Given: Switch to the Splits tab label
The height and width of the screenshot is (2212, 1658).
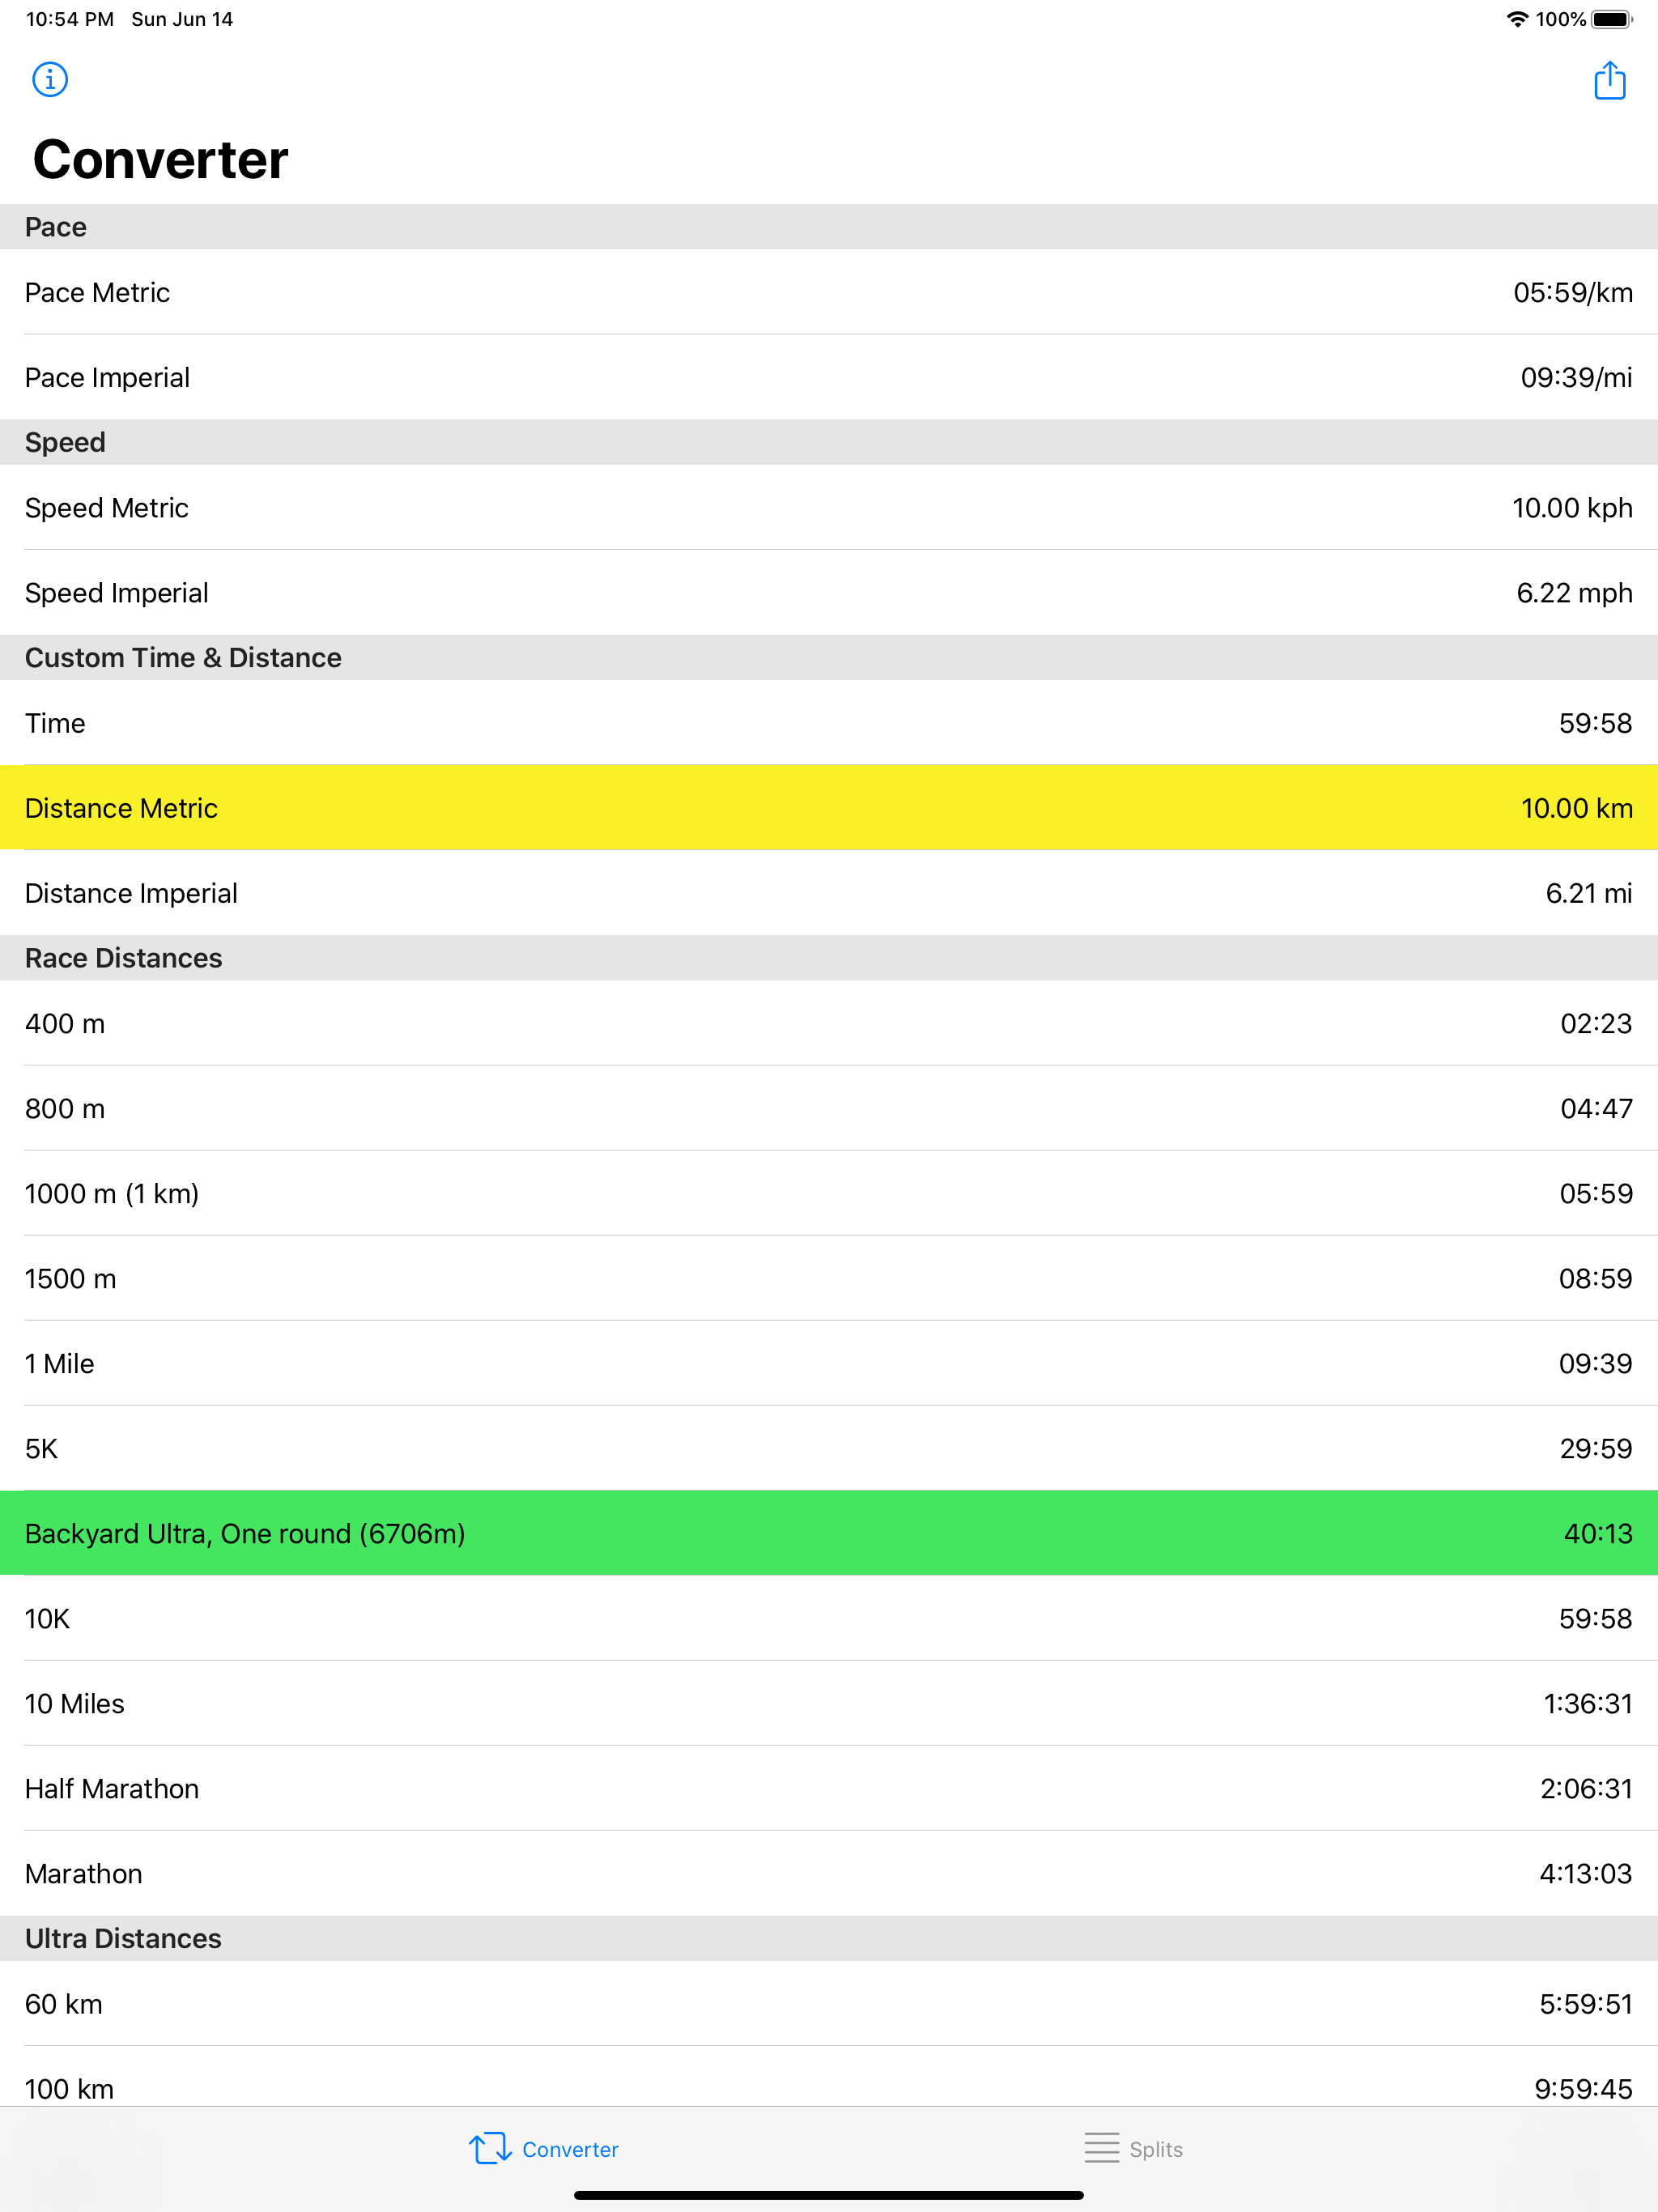Looking at the screenshot, I should [1156, 2149].
